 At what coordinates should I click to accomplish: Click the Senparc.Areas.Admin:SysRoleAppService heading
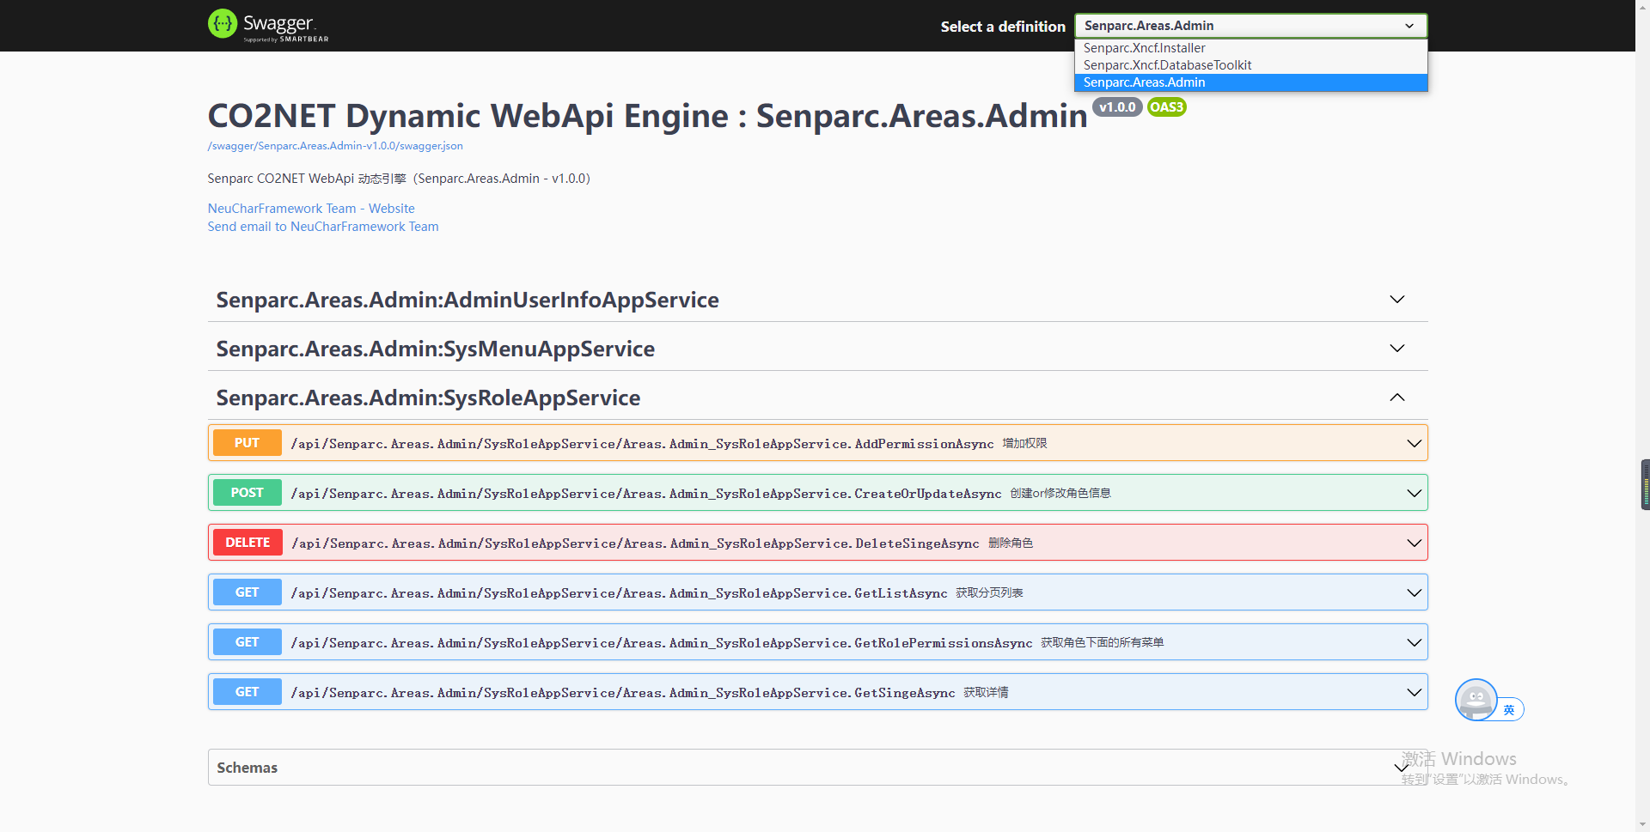tap(428, 398)
